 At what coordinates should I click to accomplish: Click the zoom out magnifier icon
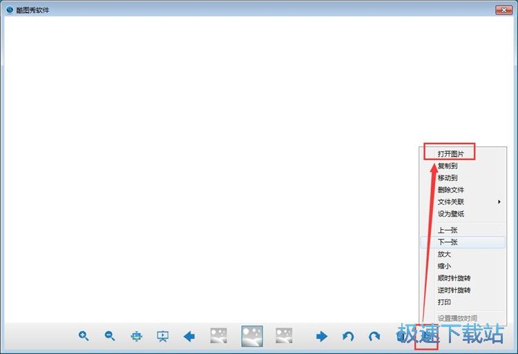(x=110, y=336)
